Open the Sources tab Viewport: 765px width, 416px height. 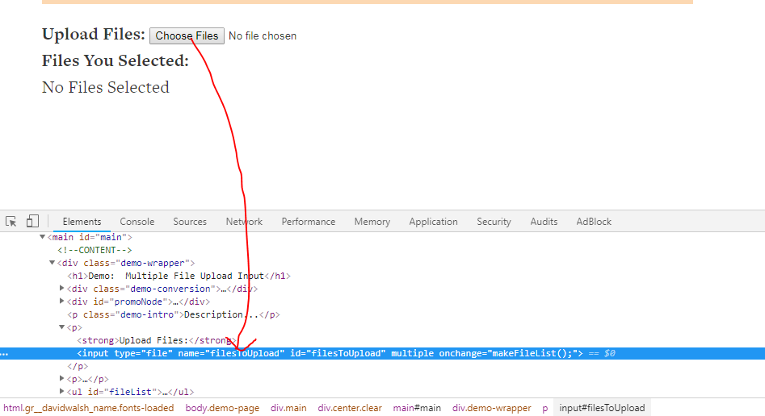click(190, 222)
